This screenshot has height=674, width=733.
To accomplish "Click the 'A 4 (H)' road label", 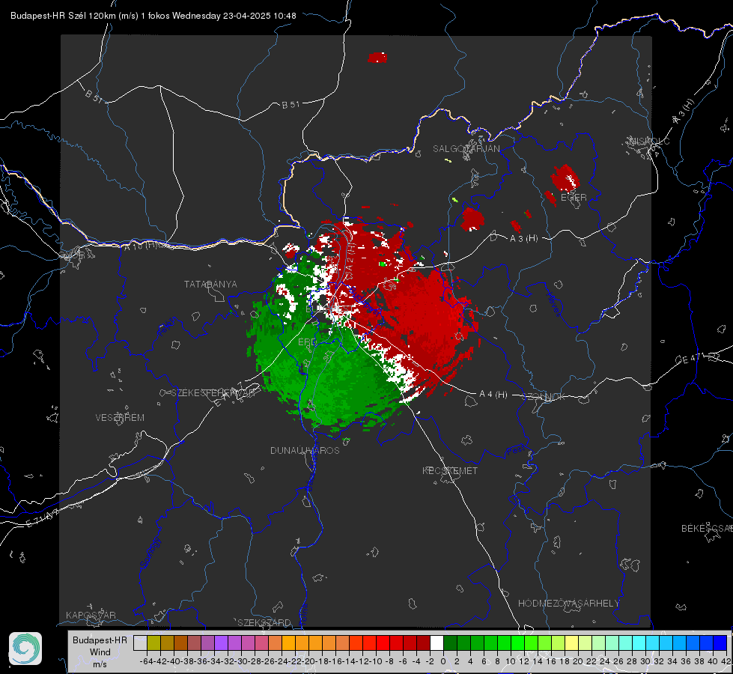I will click(x=493, y=395).
